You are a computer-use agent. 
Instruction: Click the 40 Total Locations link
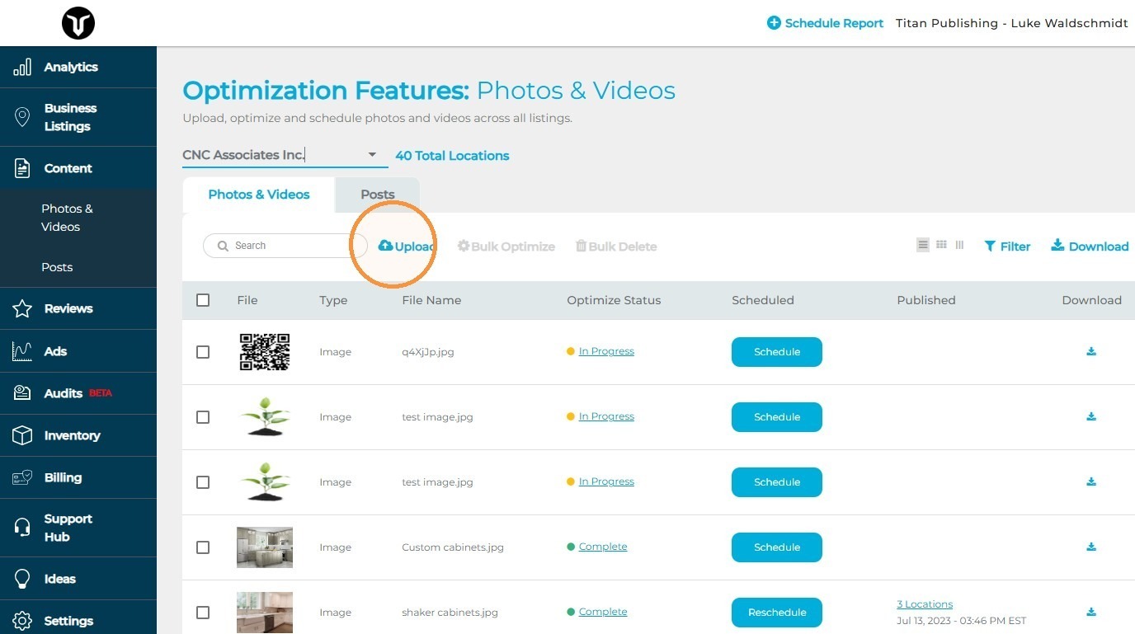coord(452,155)
